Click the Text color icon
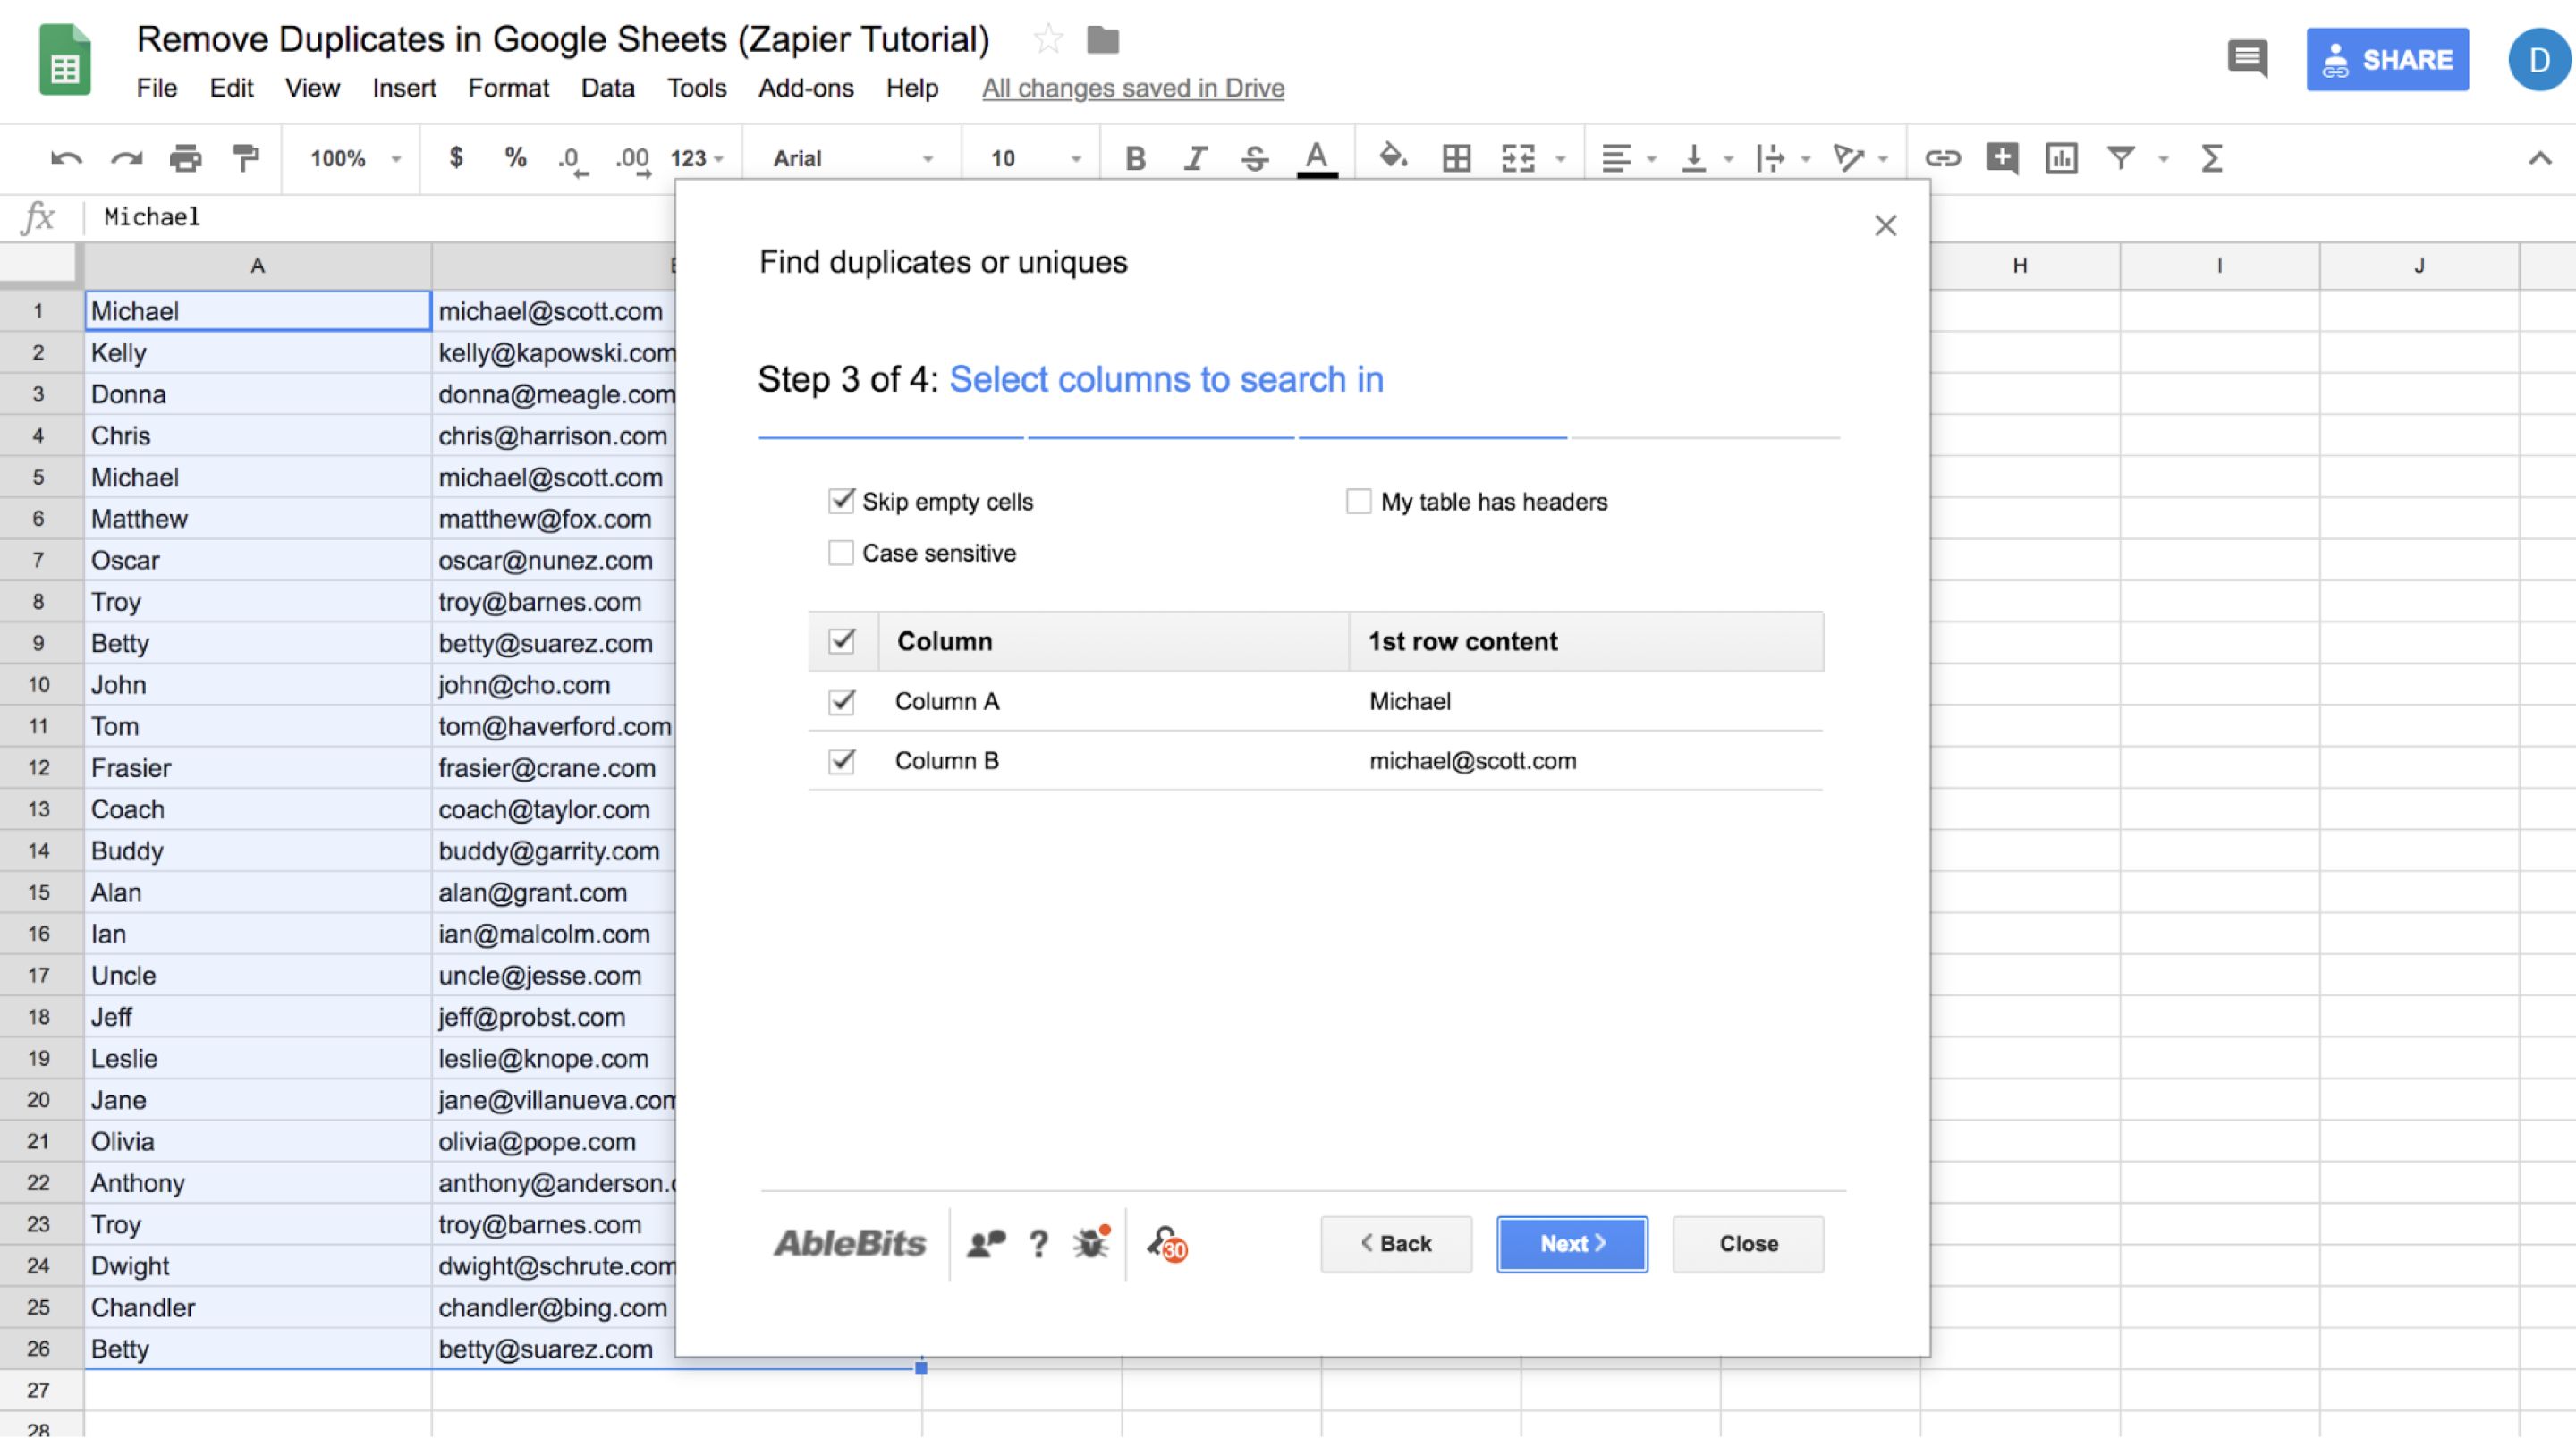 [1318, 159]
